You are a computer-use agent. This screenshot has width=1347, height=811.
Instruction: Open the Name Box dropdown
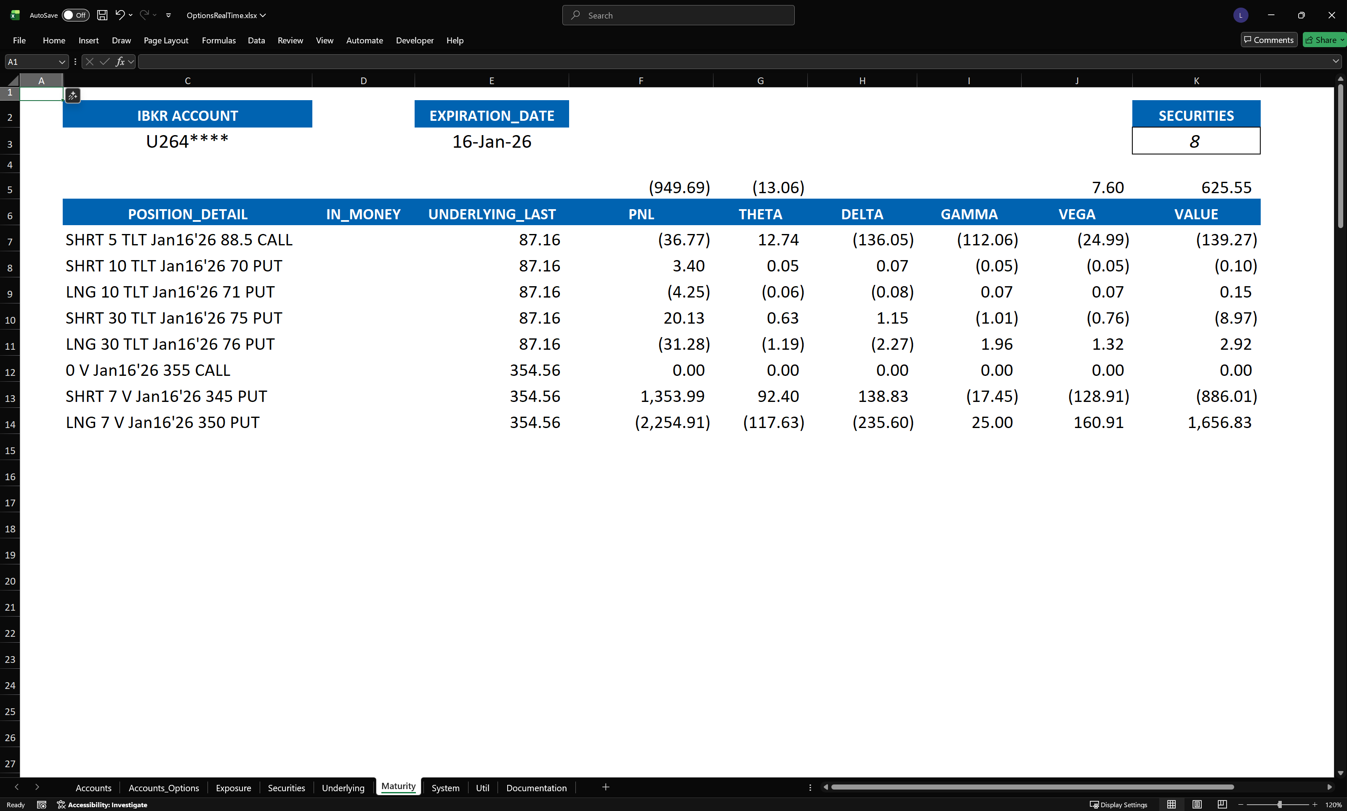click(62, 62)
